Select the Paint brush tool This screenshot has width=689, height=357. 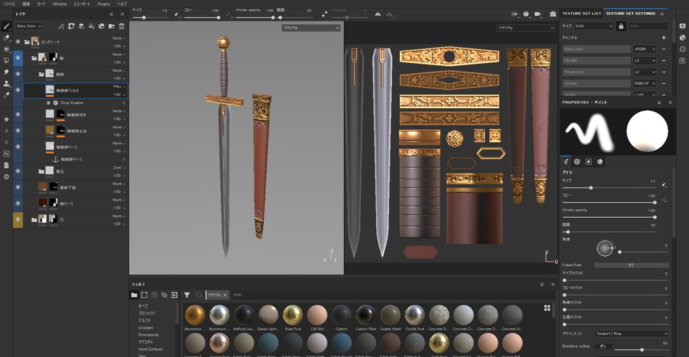(x=6, y=26)
